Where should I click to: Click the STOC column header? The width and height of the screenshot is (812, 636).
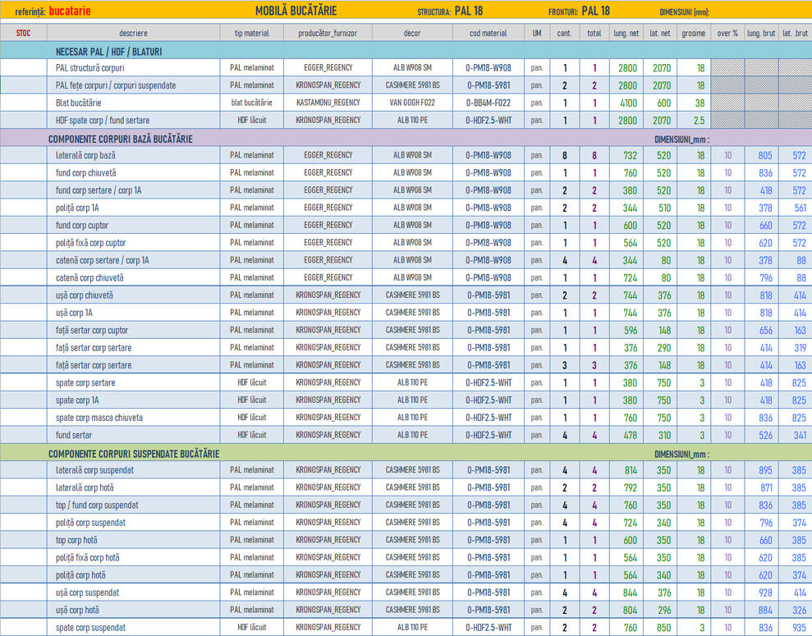[23, 33]
